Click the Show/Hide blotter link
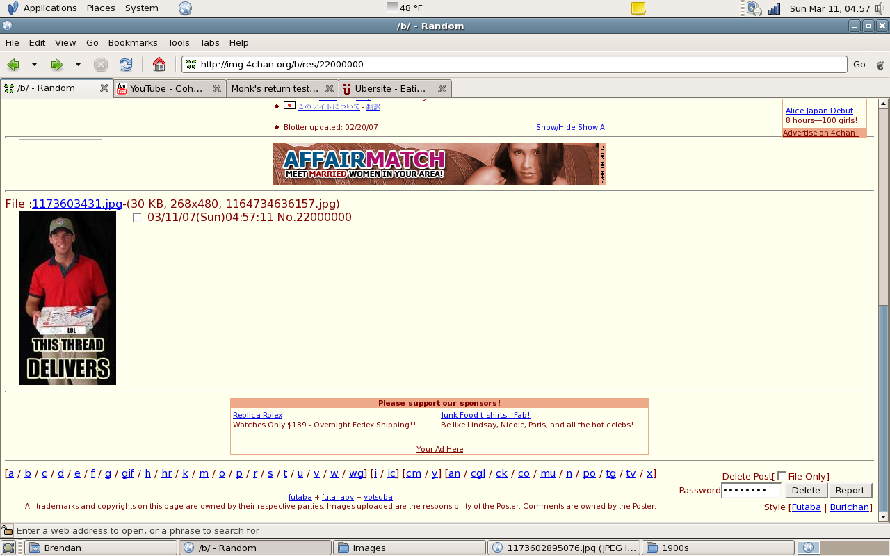 pyautogui.click(x=556, y=127)
